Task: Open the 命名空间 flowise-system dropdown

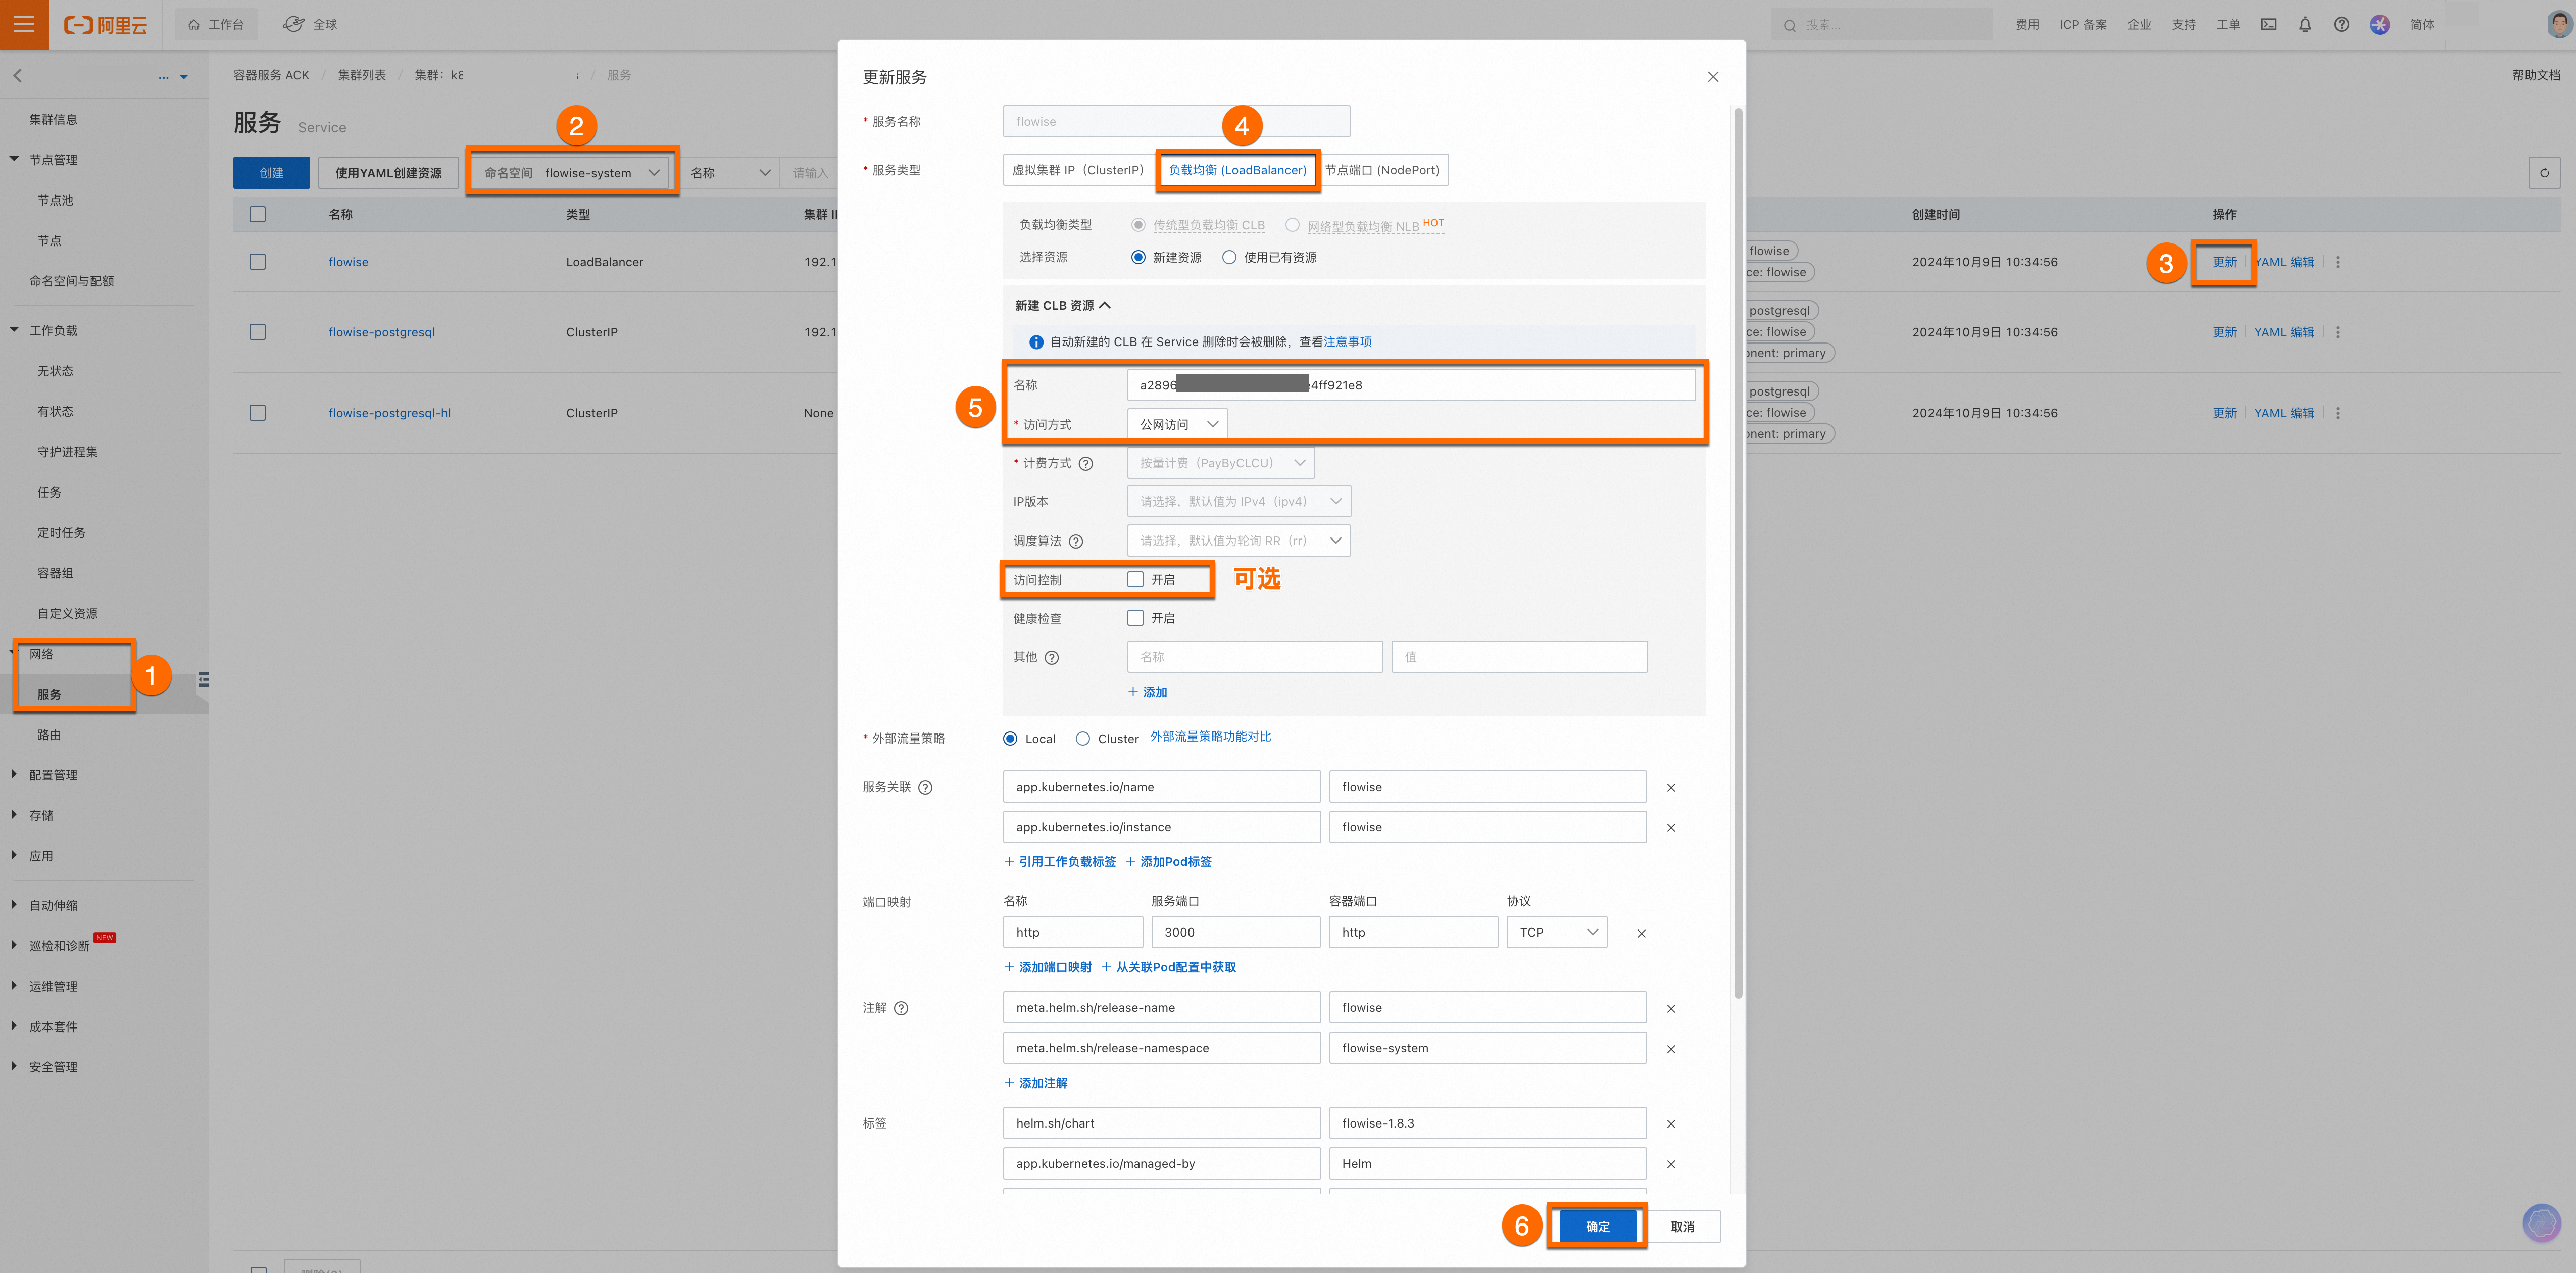Action: coord(572,172)
